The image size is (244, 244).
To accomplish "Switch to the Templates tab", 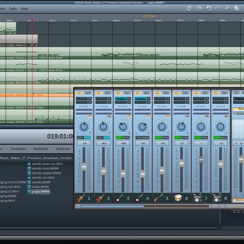I will point(18,149).
